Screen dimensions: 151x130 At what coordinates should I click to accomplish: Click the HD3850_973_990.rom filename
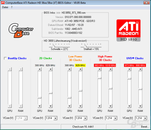coord(73,13)
